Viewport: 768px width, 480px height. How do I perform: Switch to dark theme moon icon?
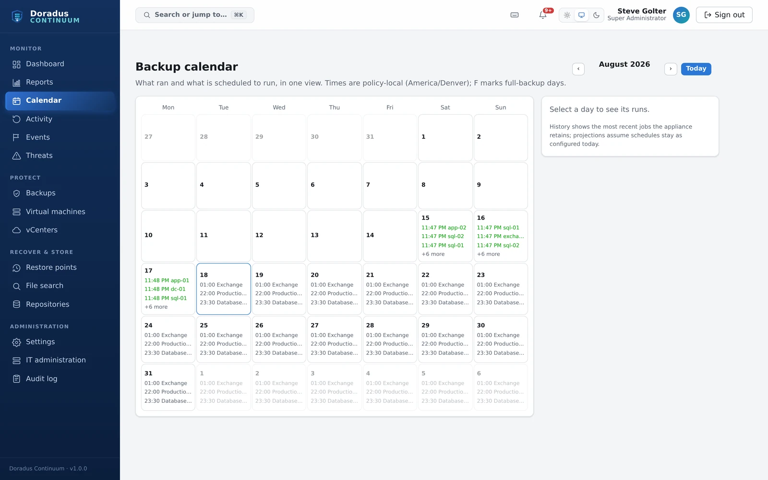[596, 15]
